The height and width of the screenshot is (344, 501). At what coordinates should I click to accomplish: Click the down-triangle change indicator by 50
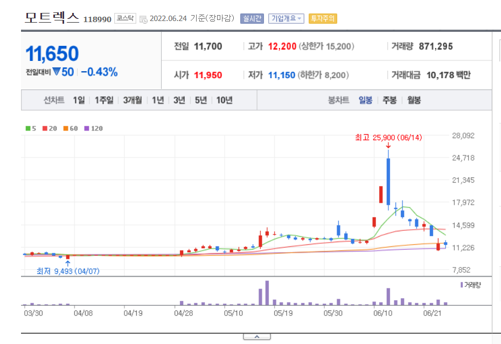pos(57,72)
